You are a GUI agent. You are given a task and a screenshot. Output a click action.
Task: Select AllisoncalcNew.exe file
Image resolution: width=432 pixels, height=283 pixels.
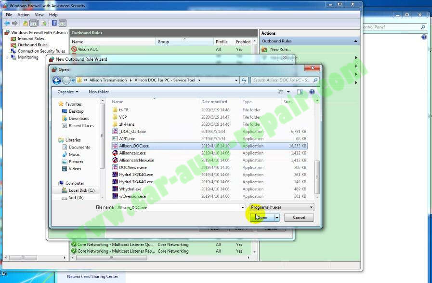point(136,160)
